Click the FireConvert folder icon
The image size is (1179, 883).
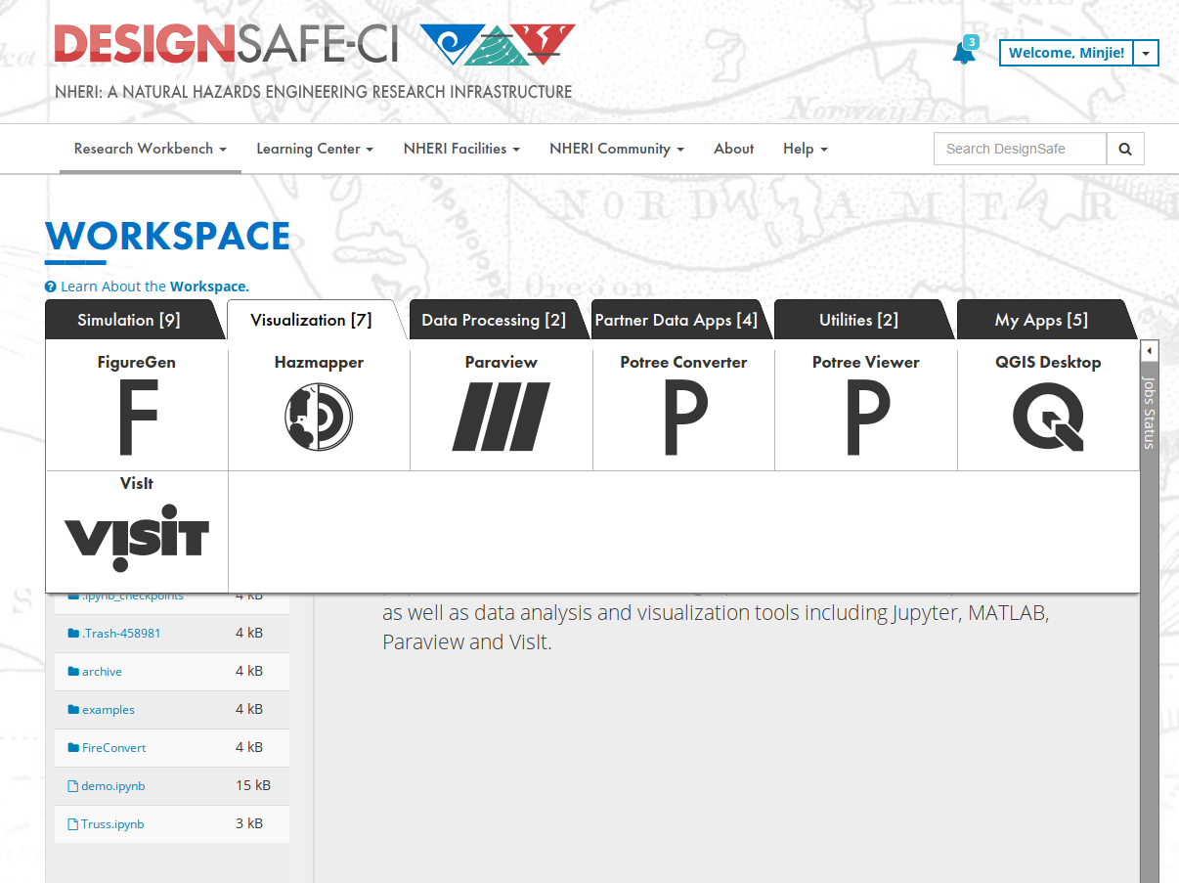pos(73,748)
